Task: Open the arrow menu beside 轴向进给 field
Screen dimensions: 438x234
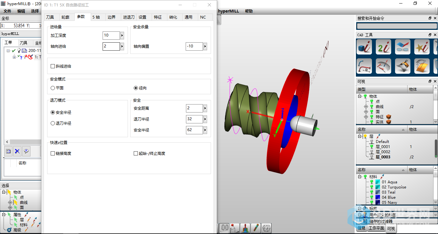Action: (122, 46)
